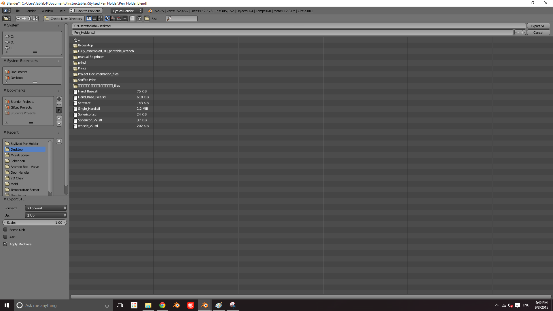Disable the Apply Modifiers checkbox
The image size is (553, 311).
point(5,244)
